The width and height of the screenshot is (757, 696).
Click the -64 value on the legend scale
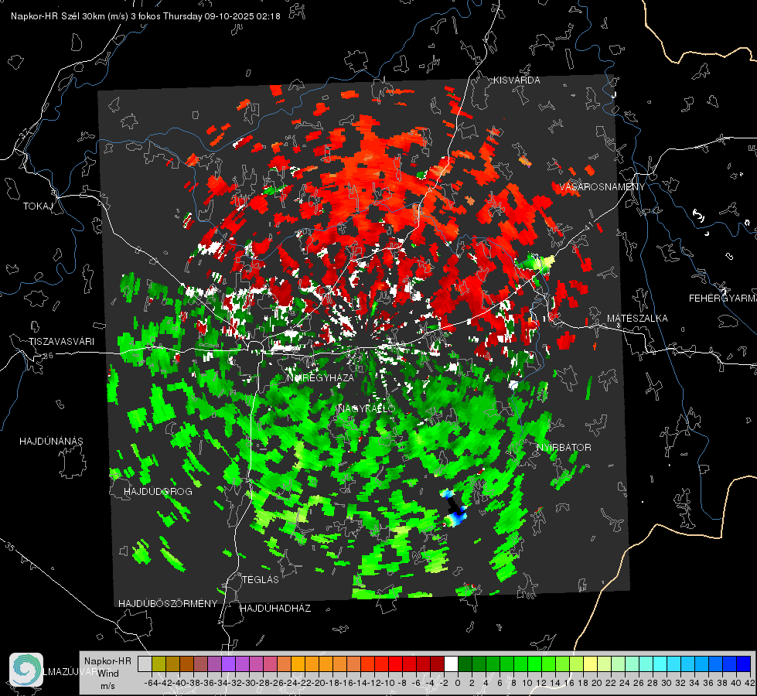(x=152, y=683)
